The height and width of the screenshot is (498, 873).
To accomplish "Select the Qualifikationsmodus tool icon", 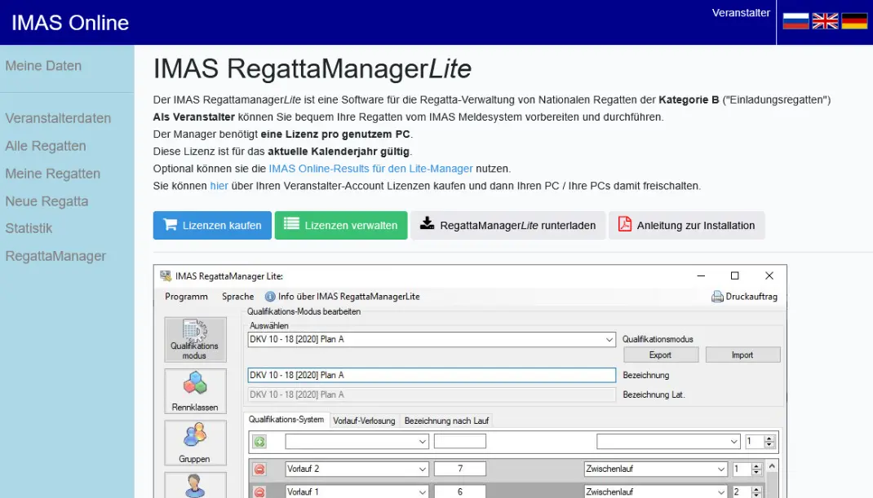I will pyautogui.click(x=195, y=339).
